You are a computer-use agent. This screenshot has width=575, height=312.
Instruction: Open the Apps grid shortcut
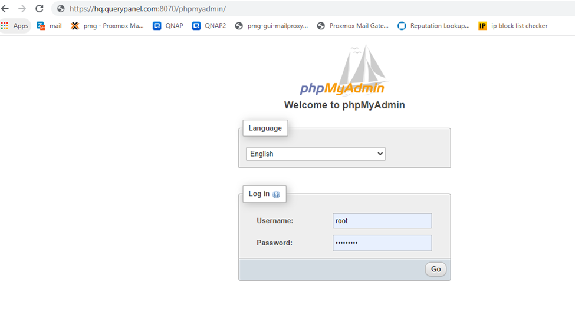(x=15, y=26)
